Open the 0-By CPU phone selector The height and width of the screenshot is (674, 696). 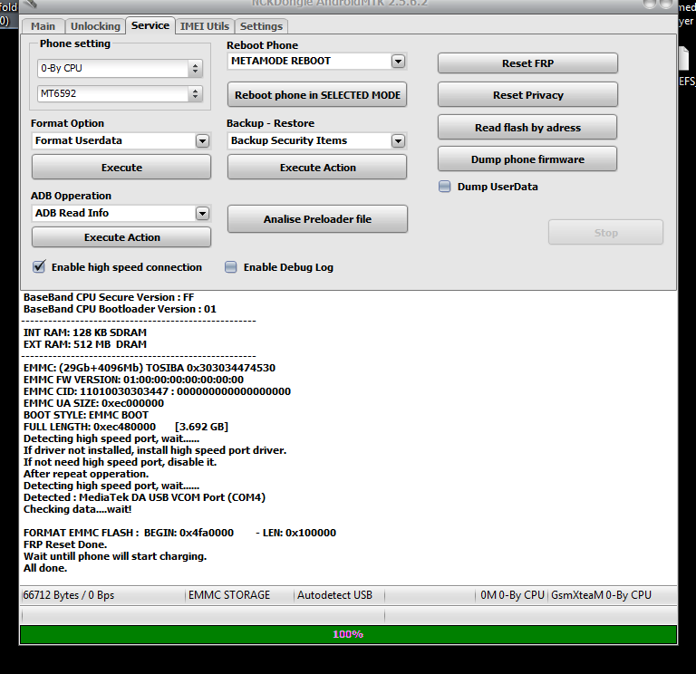(120, 68)
